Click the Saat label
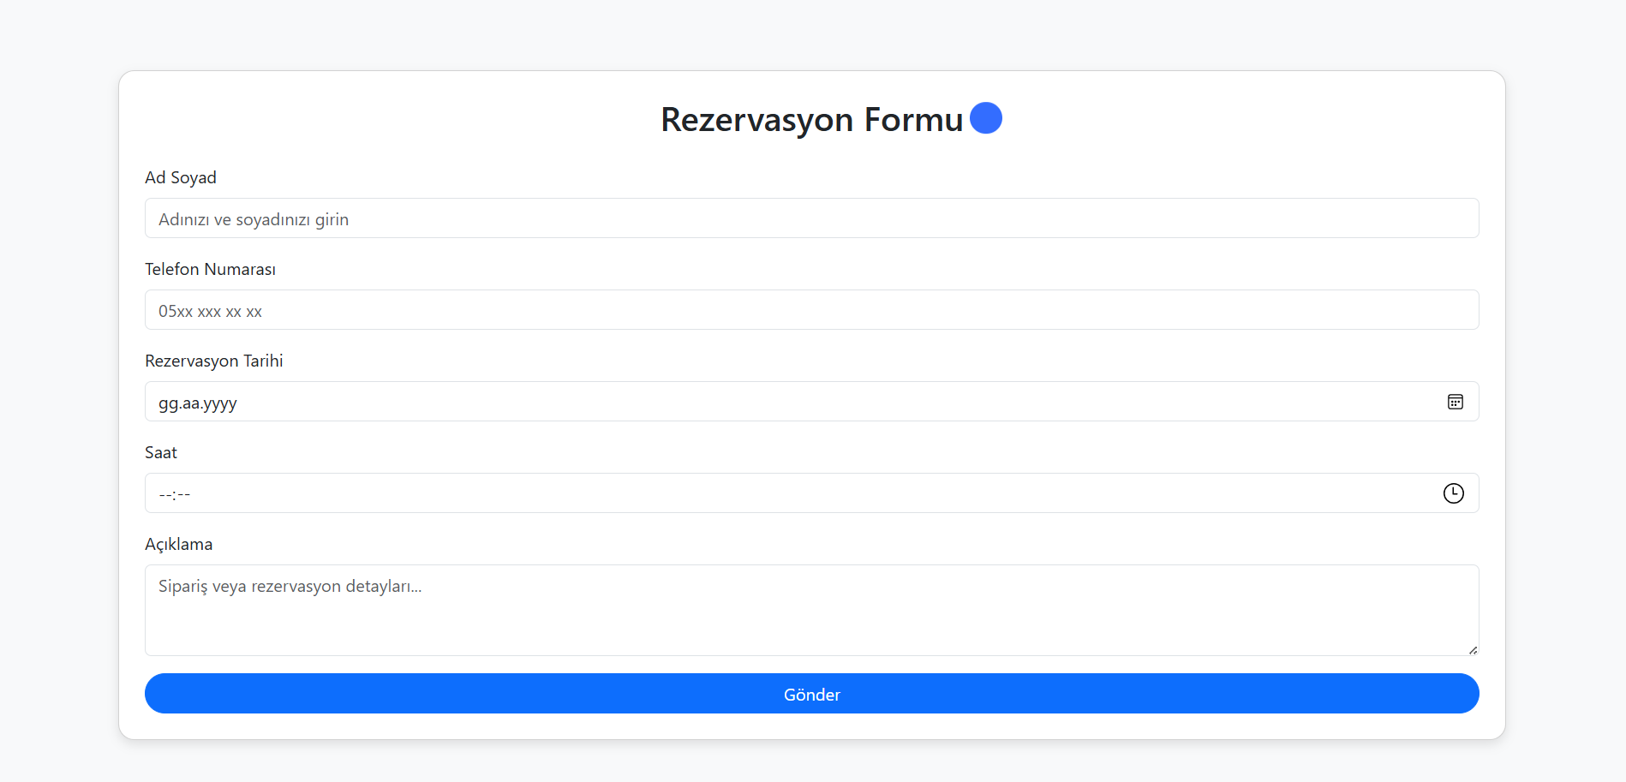 (x=161, y=452)
